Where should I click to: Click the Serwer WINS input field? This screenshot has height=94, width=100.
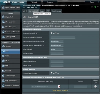point(57,65)
